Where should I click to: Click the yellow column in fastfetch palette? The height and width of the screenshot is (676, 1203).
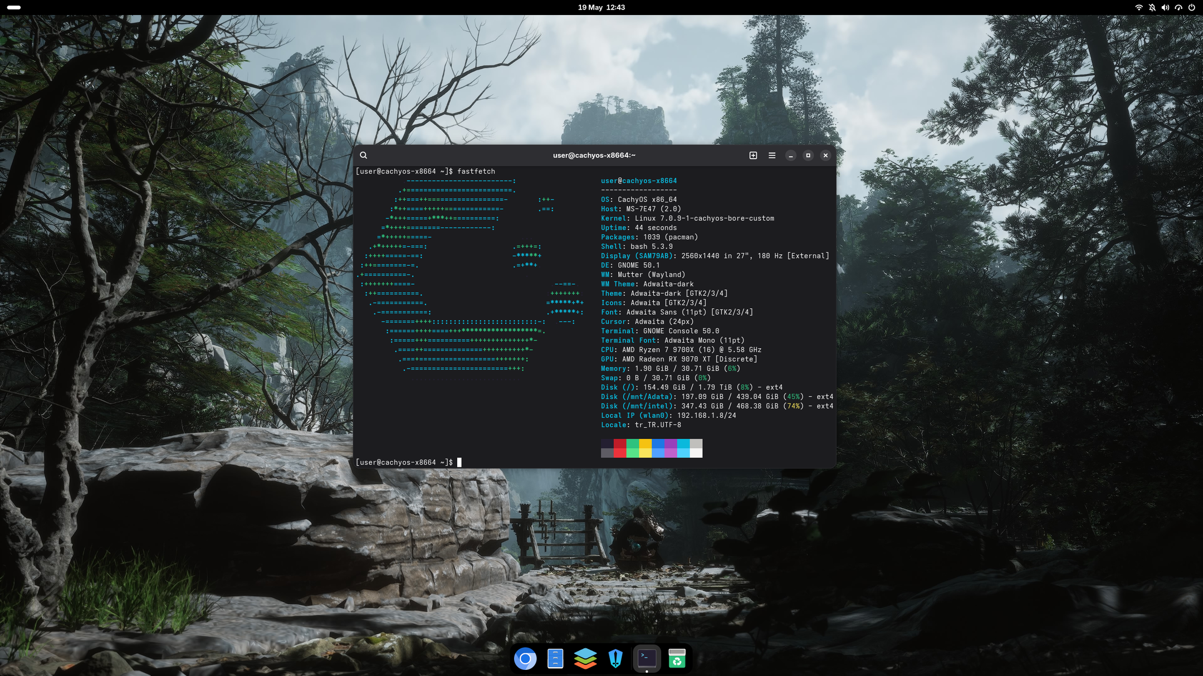(645, 448)
